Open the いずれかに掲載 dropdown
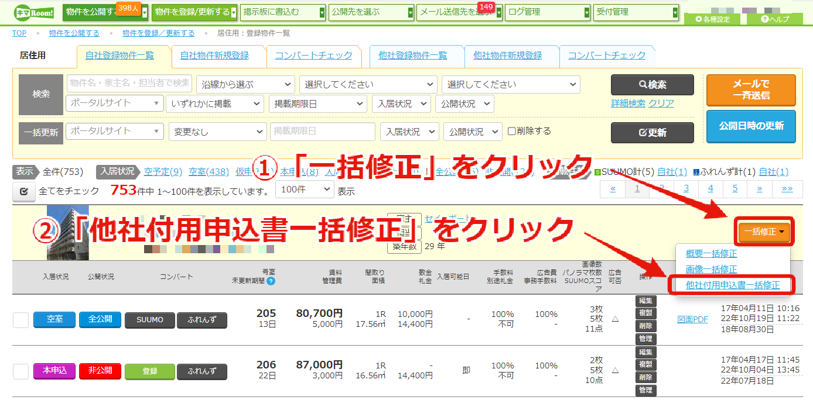 215,104
